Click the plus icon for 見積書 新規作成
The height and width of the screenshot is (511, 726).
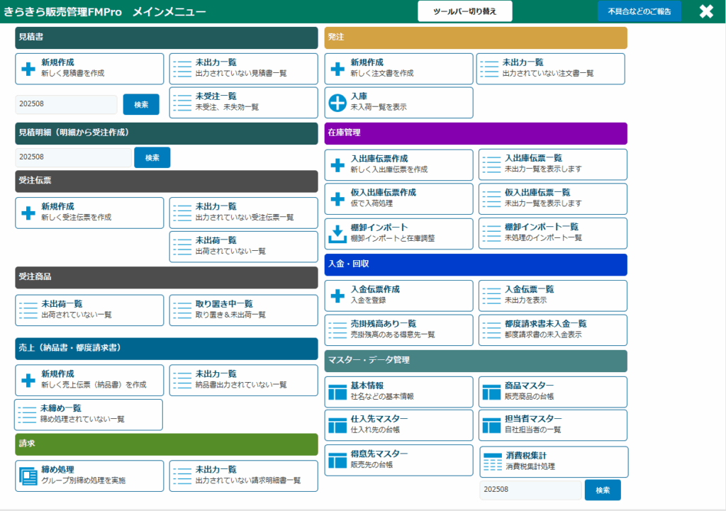(x=28, y=69)
